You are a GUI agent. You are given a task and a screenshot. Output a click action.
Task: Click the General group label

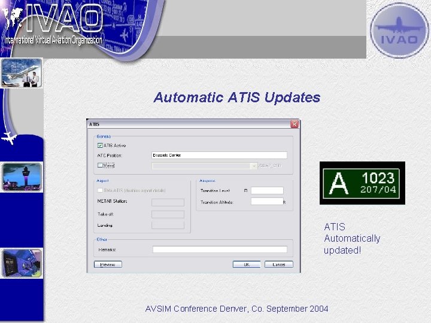tap(104, 136)
